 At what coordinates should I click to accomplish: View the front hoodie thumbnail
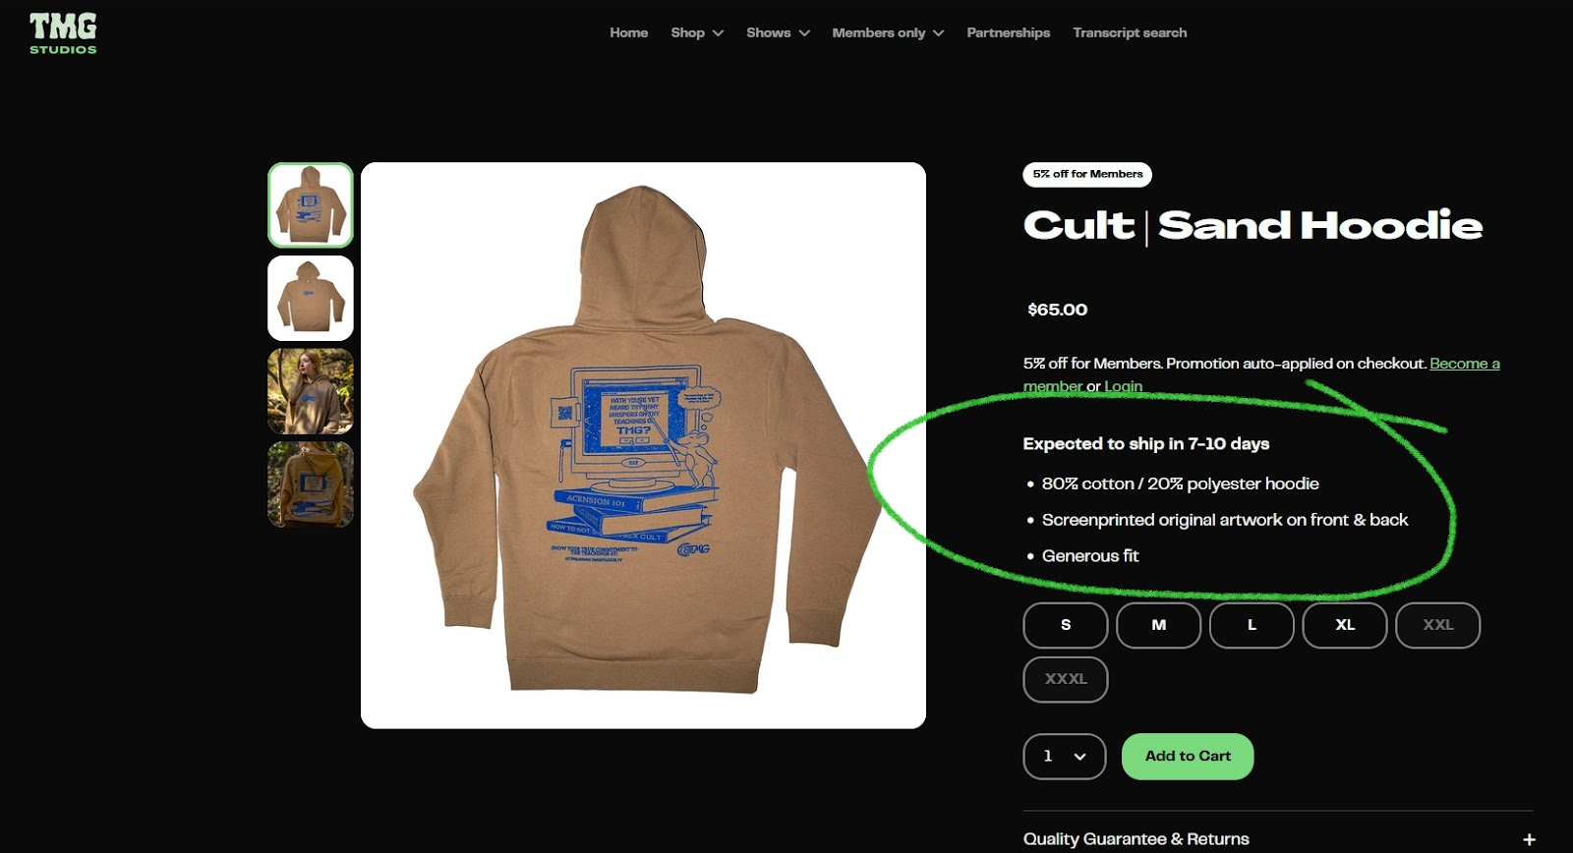311,298
